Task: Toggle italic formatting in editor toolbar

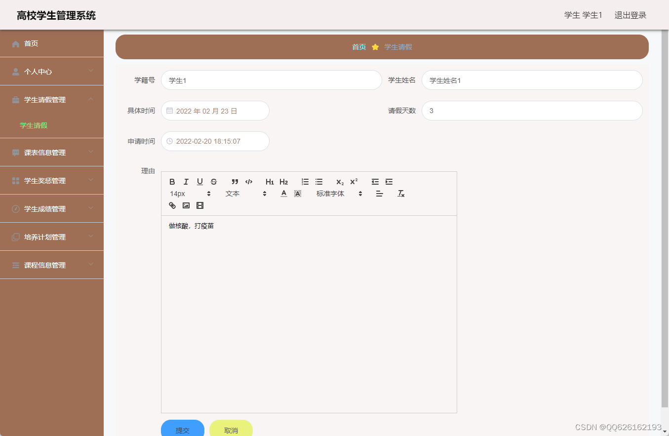Action: pyautogui.click(x=186, y=182)
